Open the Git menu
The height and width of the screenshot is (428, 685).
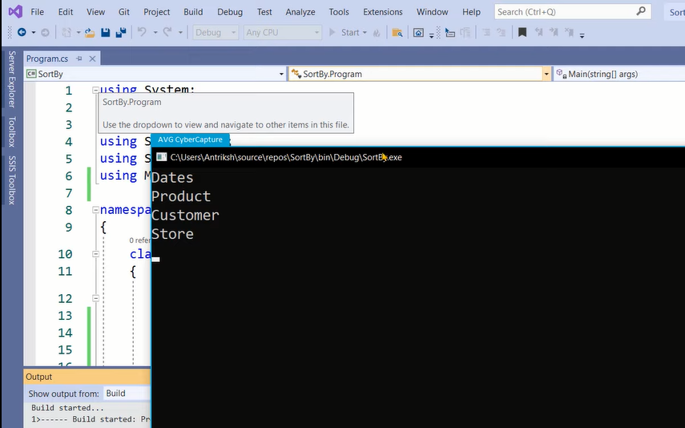pos(123,12)
